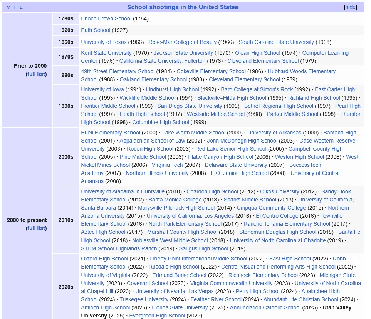Open the Chardon High School article

click(212, 191)
